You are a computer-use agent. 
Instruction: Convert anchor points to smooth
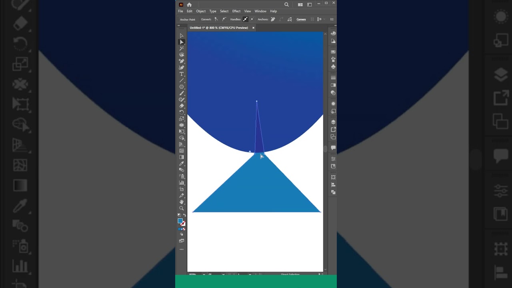pyautogui.click(x=224, y=19)
